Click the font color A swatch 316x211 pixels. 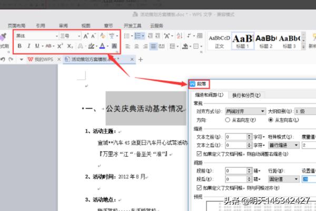pos(102,46)
